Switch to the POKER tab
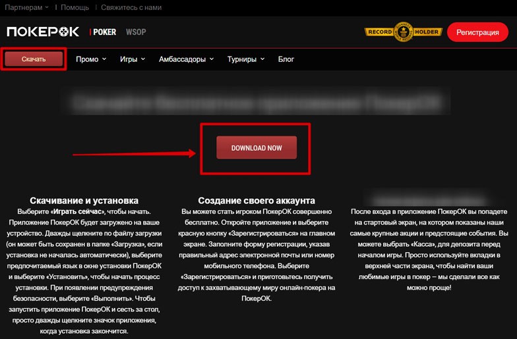This screenshot has height=339, width=517. 104,32
